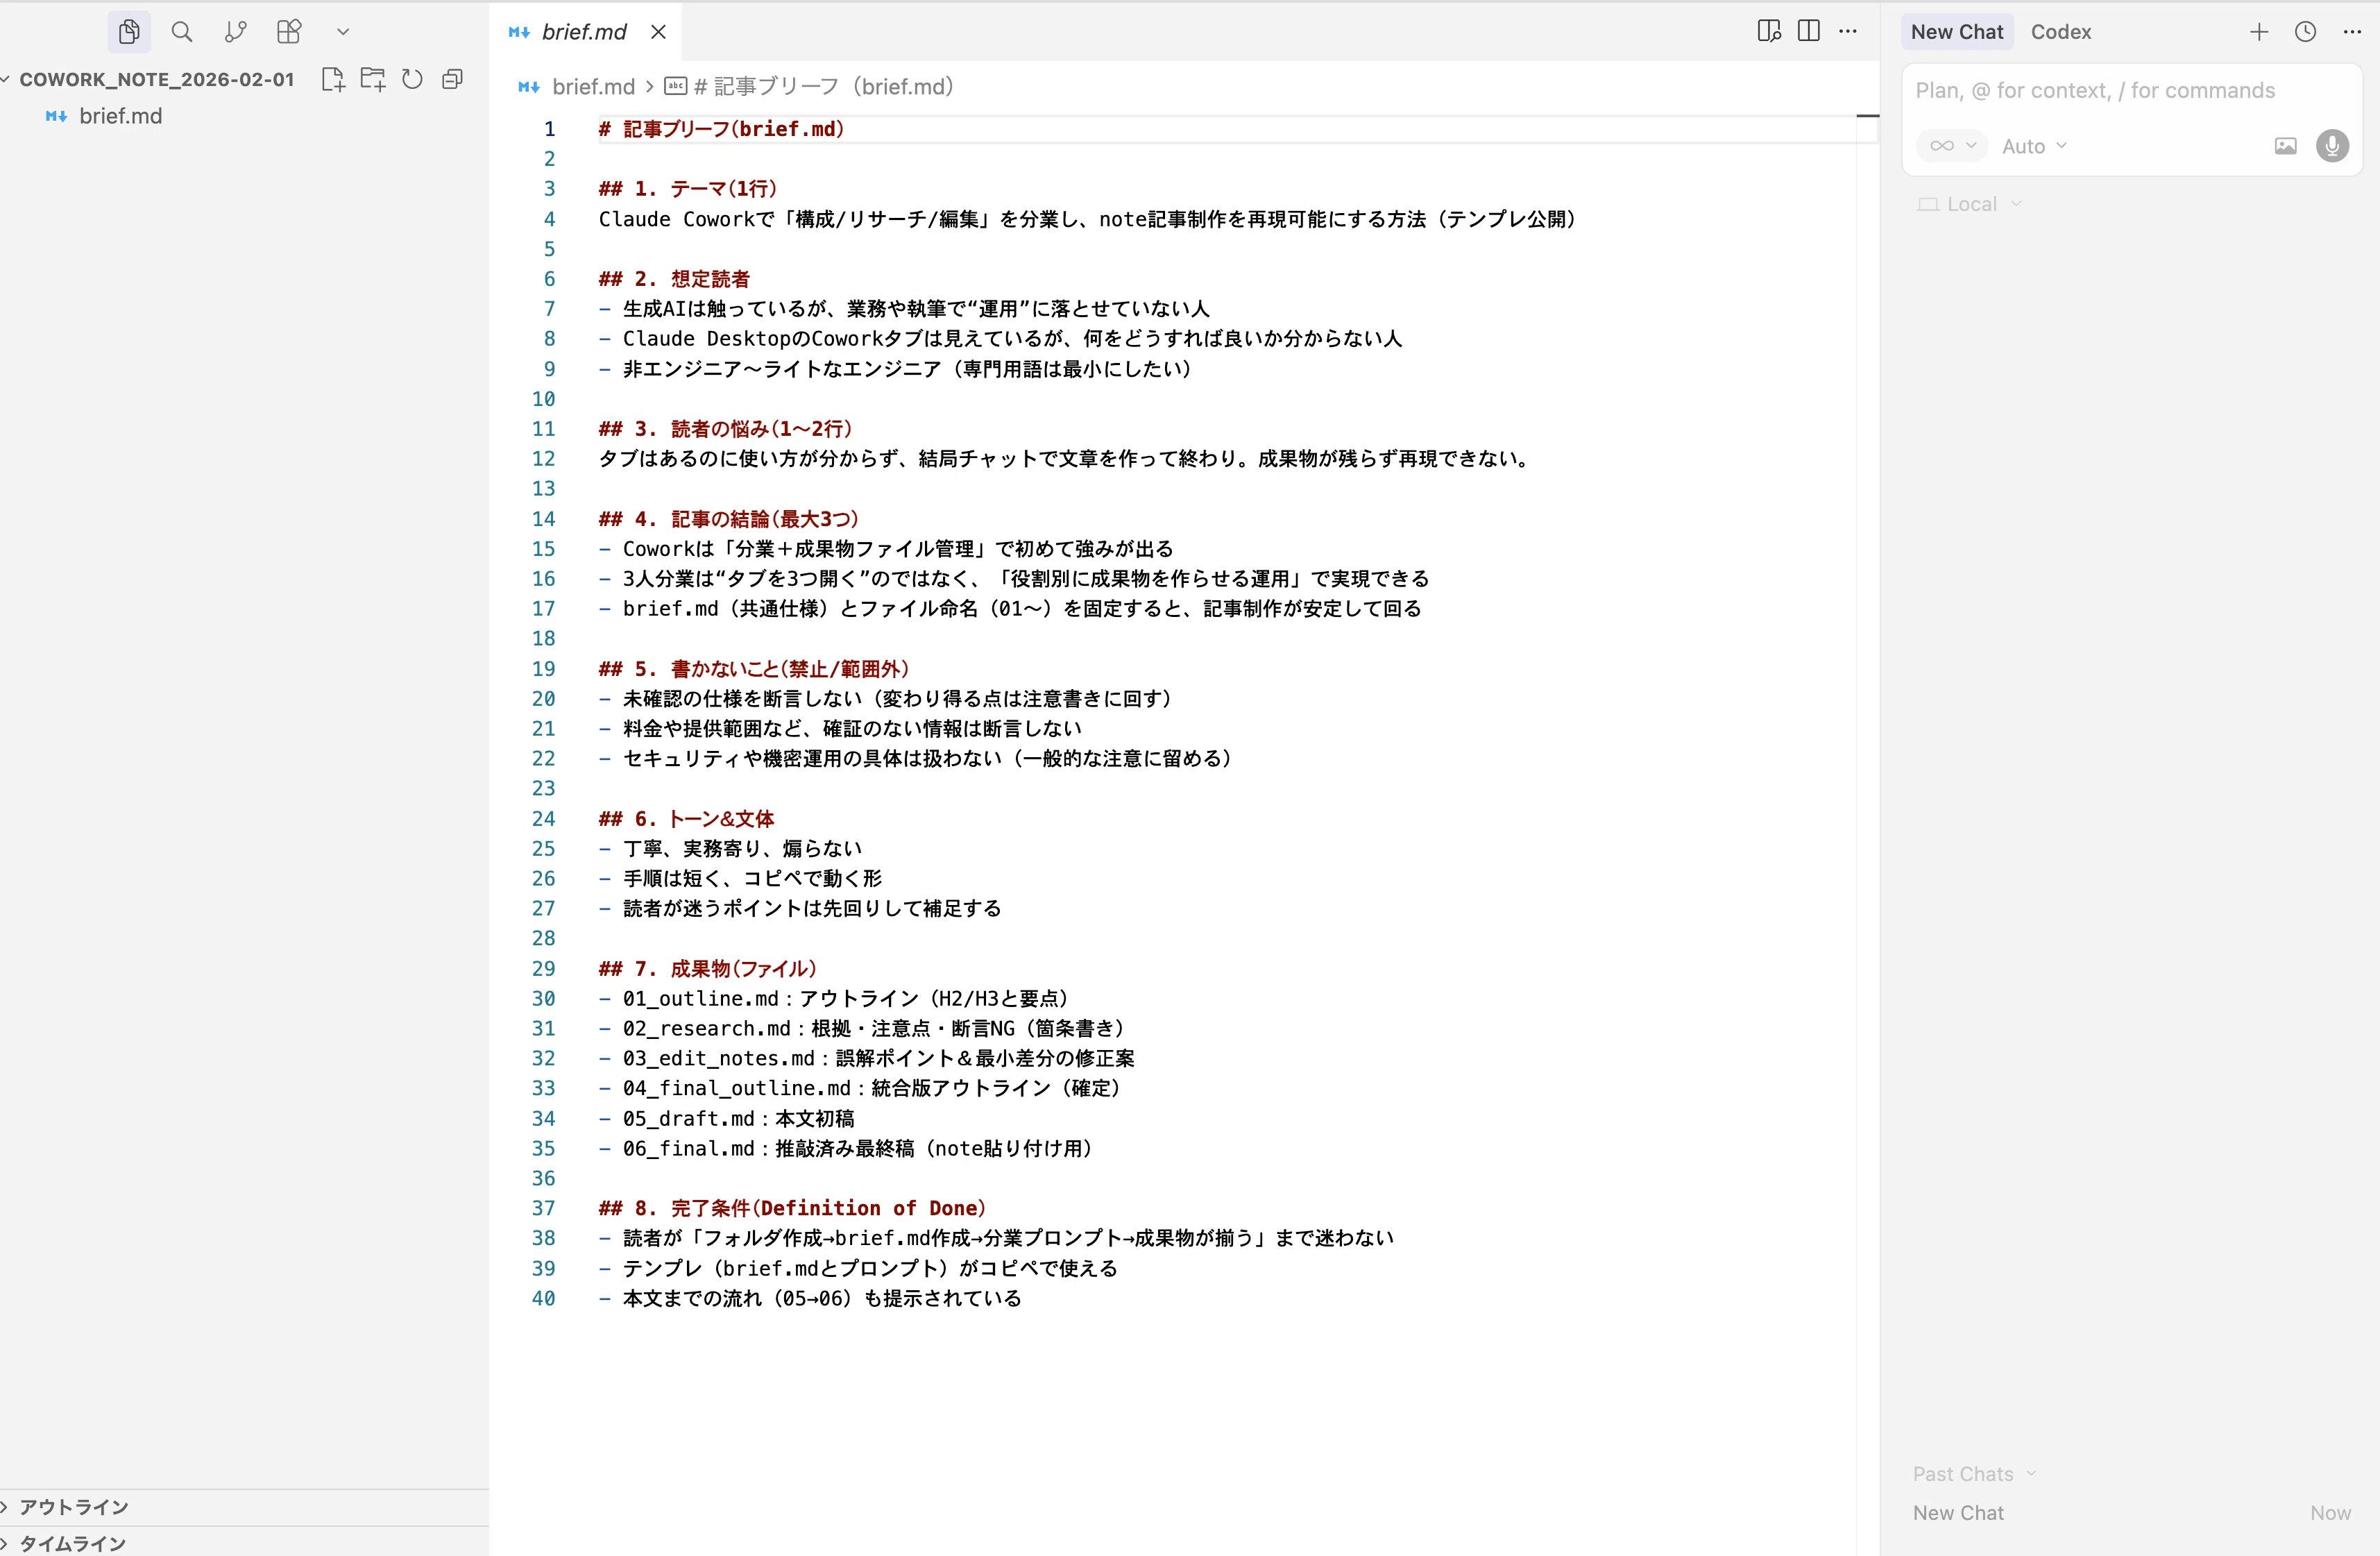
Task: Open the Extensions view icon
Action: 289,32
